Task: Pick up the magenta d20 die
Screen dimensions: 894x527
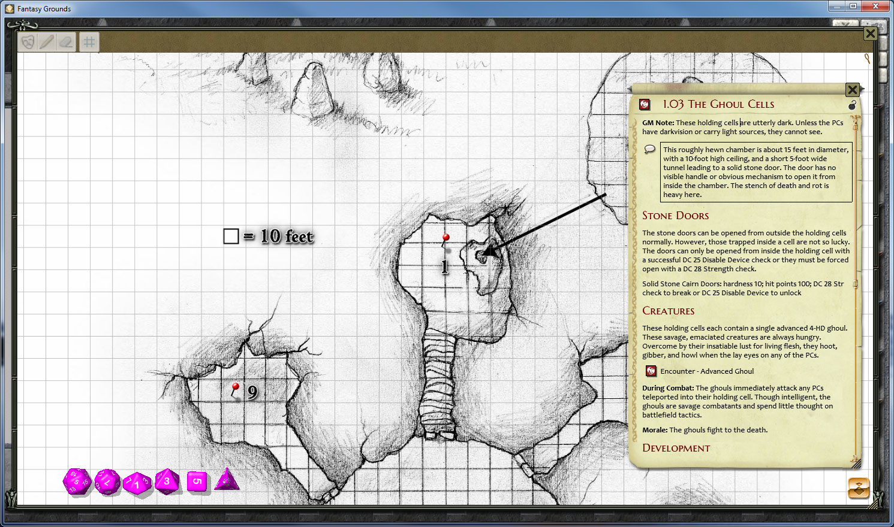Action: (77, 481)
